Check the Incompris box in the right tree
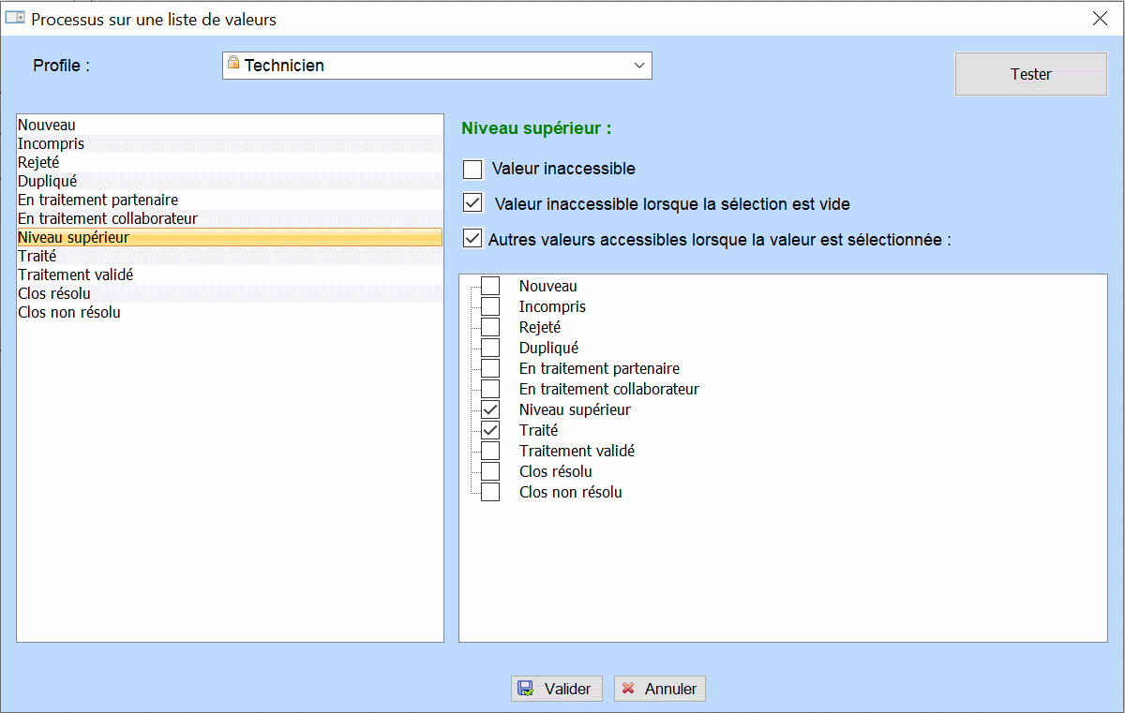Image resolution: width=1125 pixels, height=713 pixels. pyautogui.click(x=490, y=306)
